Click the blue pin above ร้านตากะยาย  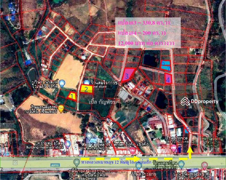[x=139, y=166]
